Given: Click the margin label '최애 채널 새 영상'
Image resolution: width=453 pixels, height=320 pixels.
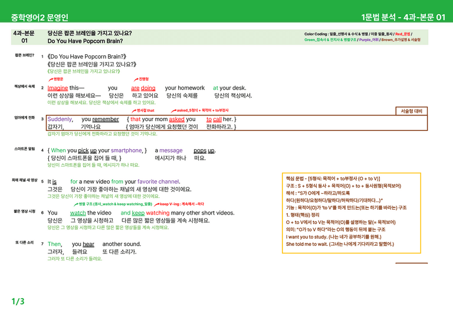Looking at the screenshot, I should point(25,180).
